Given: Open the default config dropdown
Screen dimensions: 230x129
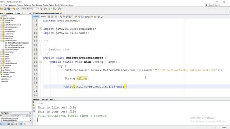Looking at the screenshot, I should [30, 9].
